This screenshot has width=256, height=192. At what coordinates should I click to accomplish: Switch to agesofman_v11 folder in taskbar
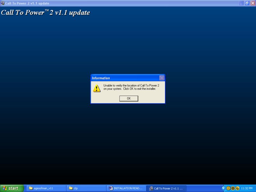pyautogui.click(x=46, y=188)
